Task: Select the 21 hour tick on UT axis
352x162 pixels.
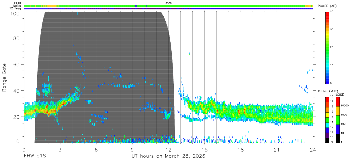Action: [x=277, y=150]
